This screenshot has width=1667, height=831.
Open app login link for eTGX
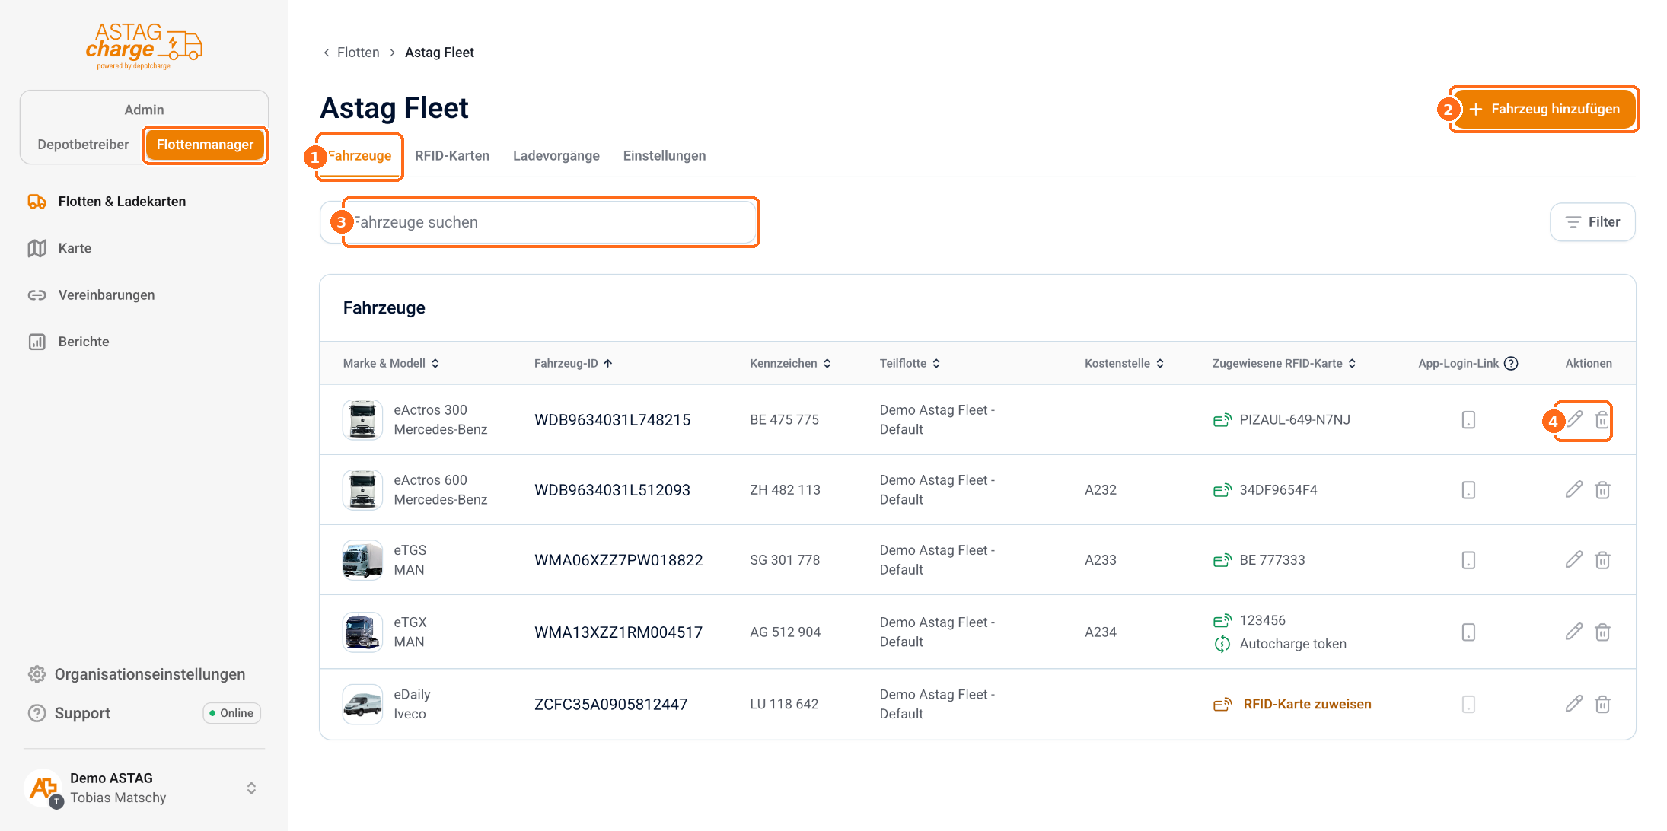tap(1468, 632)
